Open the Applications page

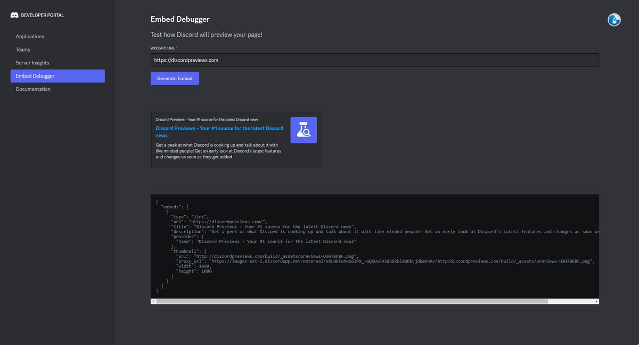coord(30,37)
